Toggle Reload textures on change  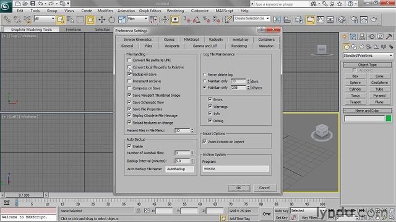point(129,123)
